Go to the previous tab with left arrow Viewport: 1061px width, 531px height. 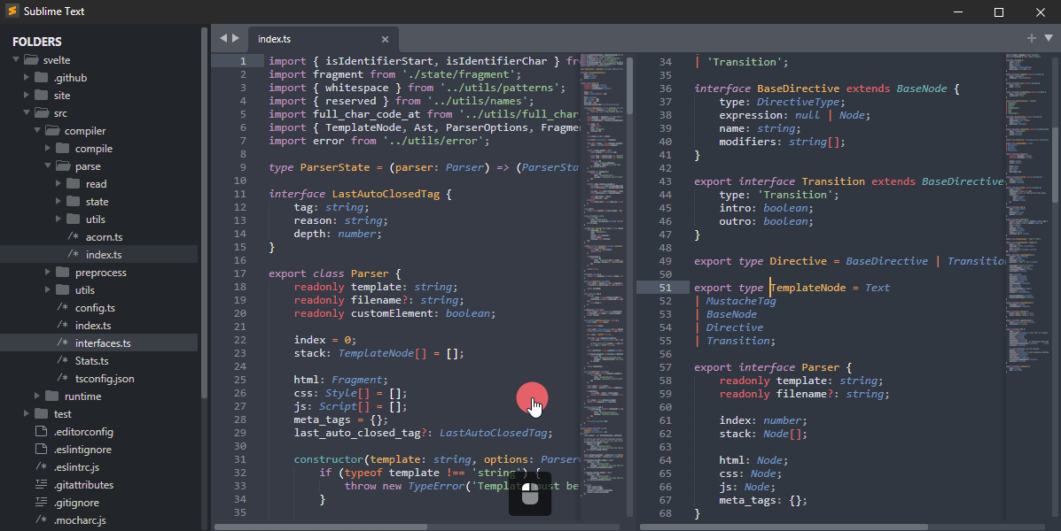pyautogui.click(x=223, y=39)
